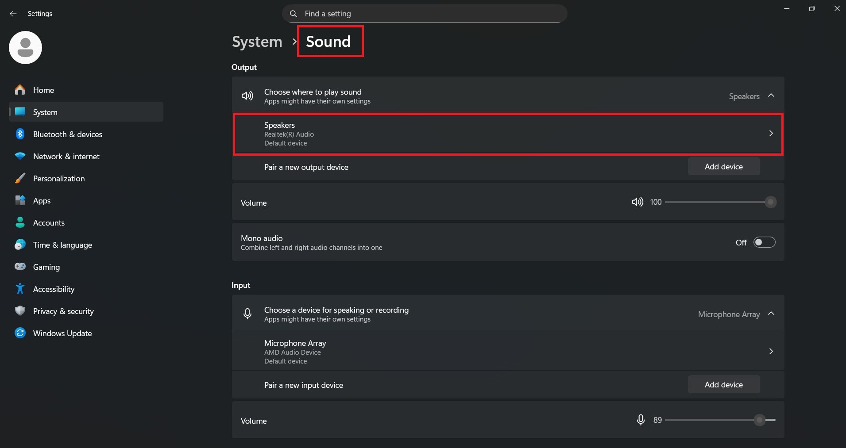
Task: Open Microphone Array device properties via chevron
Action: click(771, 351)
